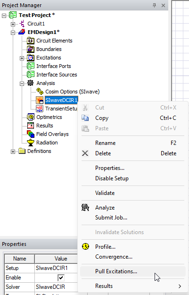Click the Solver name cell

[19, 287]
